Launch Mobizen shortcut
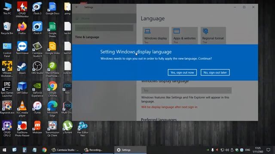The width and height of the screenshot is (275, 154). 37,127
